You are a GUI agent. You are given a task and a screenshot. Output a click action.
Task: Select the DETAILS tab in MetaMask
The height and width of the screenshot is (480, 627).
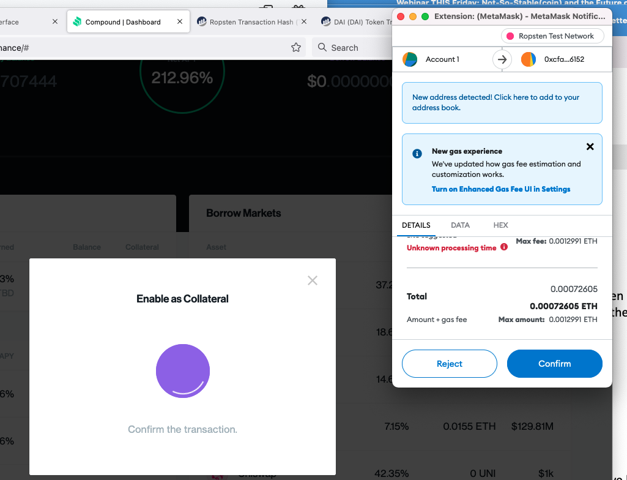(x=416, y=225)
